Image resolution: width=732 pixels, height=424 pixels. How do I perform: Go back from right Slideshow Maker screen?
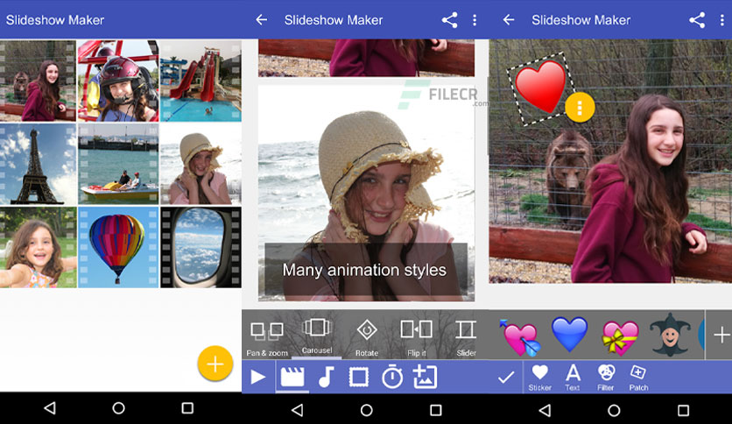pyautogui.click(x=509, y=19)
